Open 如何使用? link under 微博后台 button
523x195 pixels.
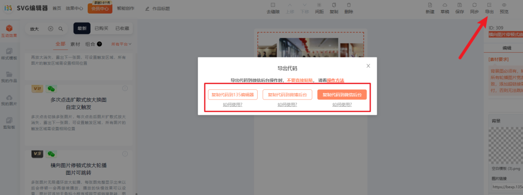pyautogui.click(x=287, y=104)
